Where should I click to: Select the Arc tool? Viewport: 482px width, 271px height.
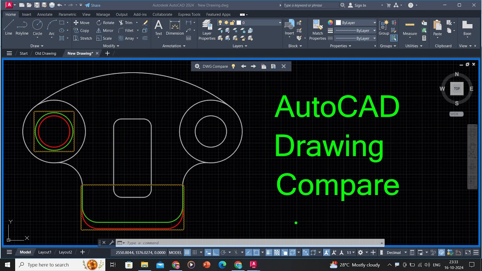point(52,27)
